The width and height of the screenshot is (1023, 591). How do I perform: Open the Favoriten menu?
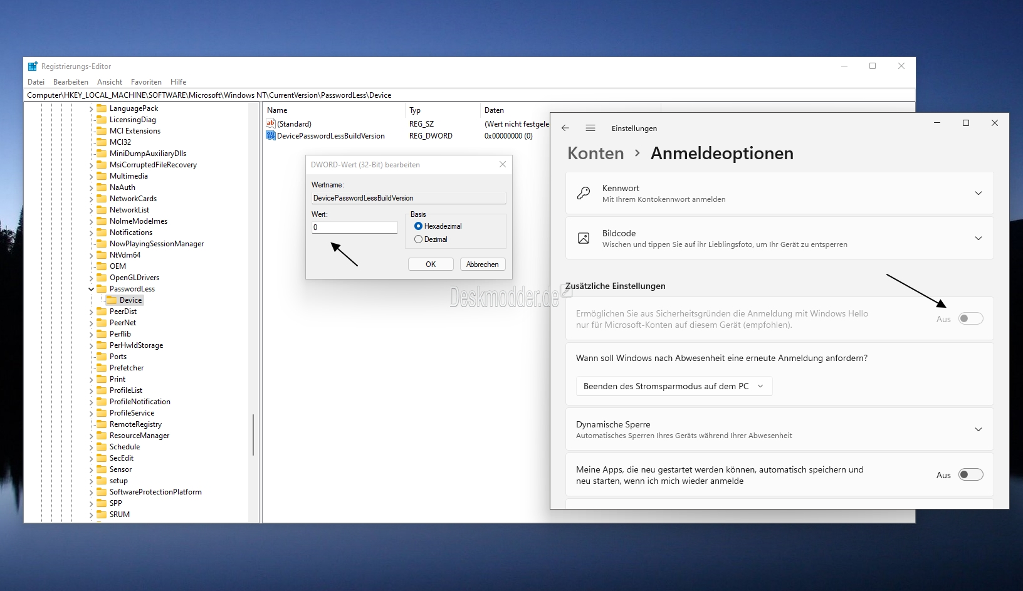(146, 82)
